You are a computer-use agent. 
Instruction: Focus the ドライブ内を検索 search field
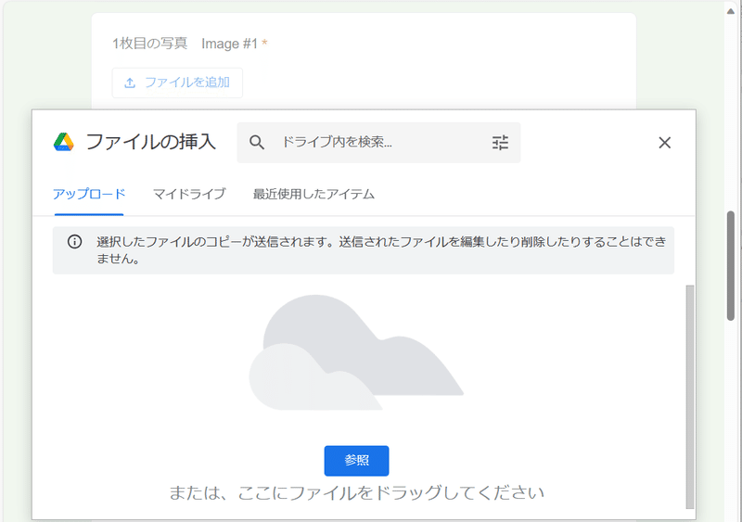(x=378, y=143)
